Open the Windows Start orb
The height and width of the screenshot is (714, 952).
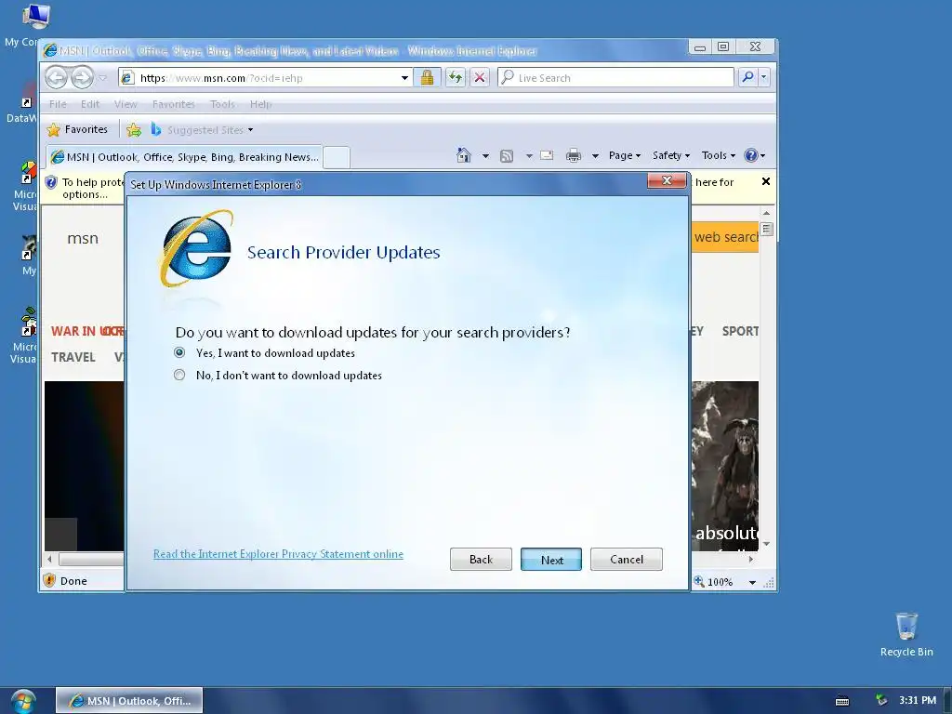pyautogui.click(x=22, y=701)
